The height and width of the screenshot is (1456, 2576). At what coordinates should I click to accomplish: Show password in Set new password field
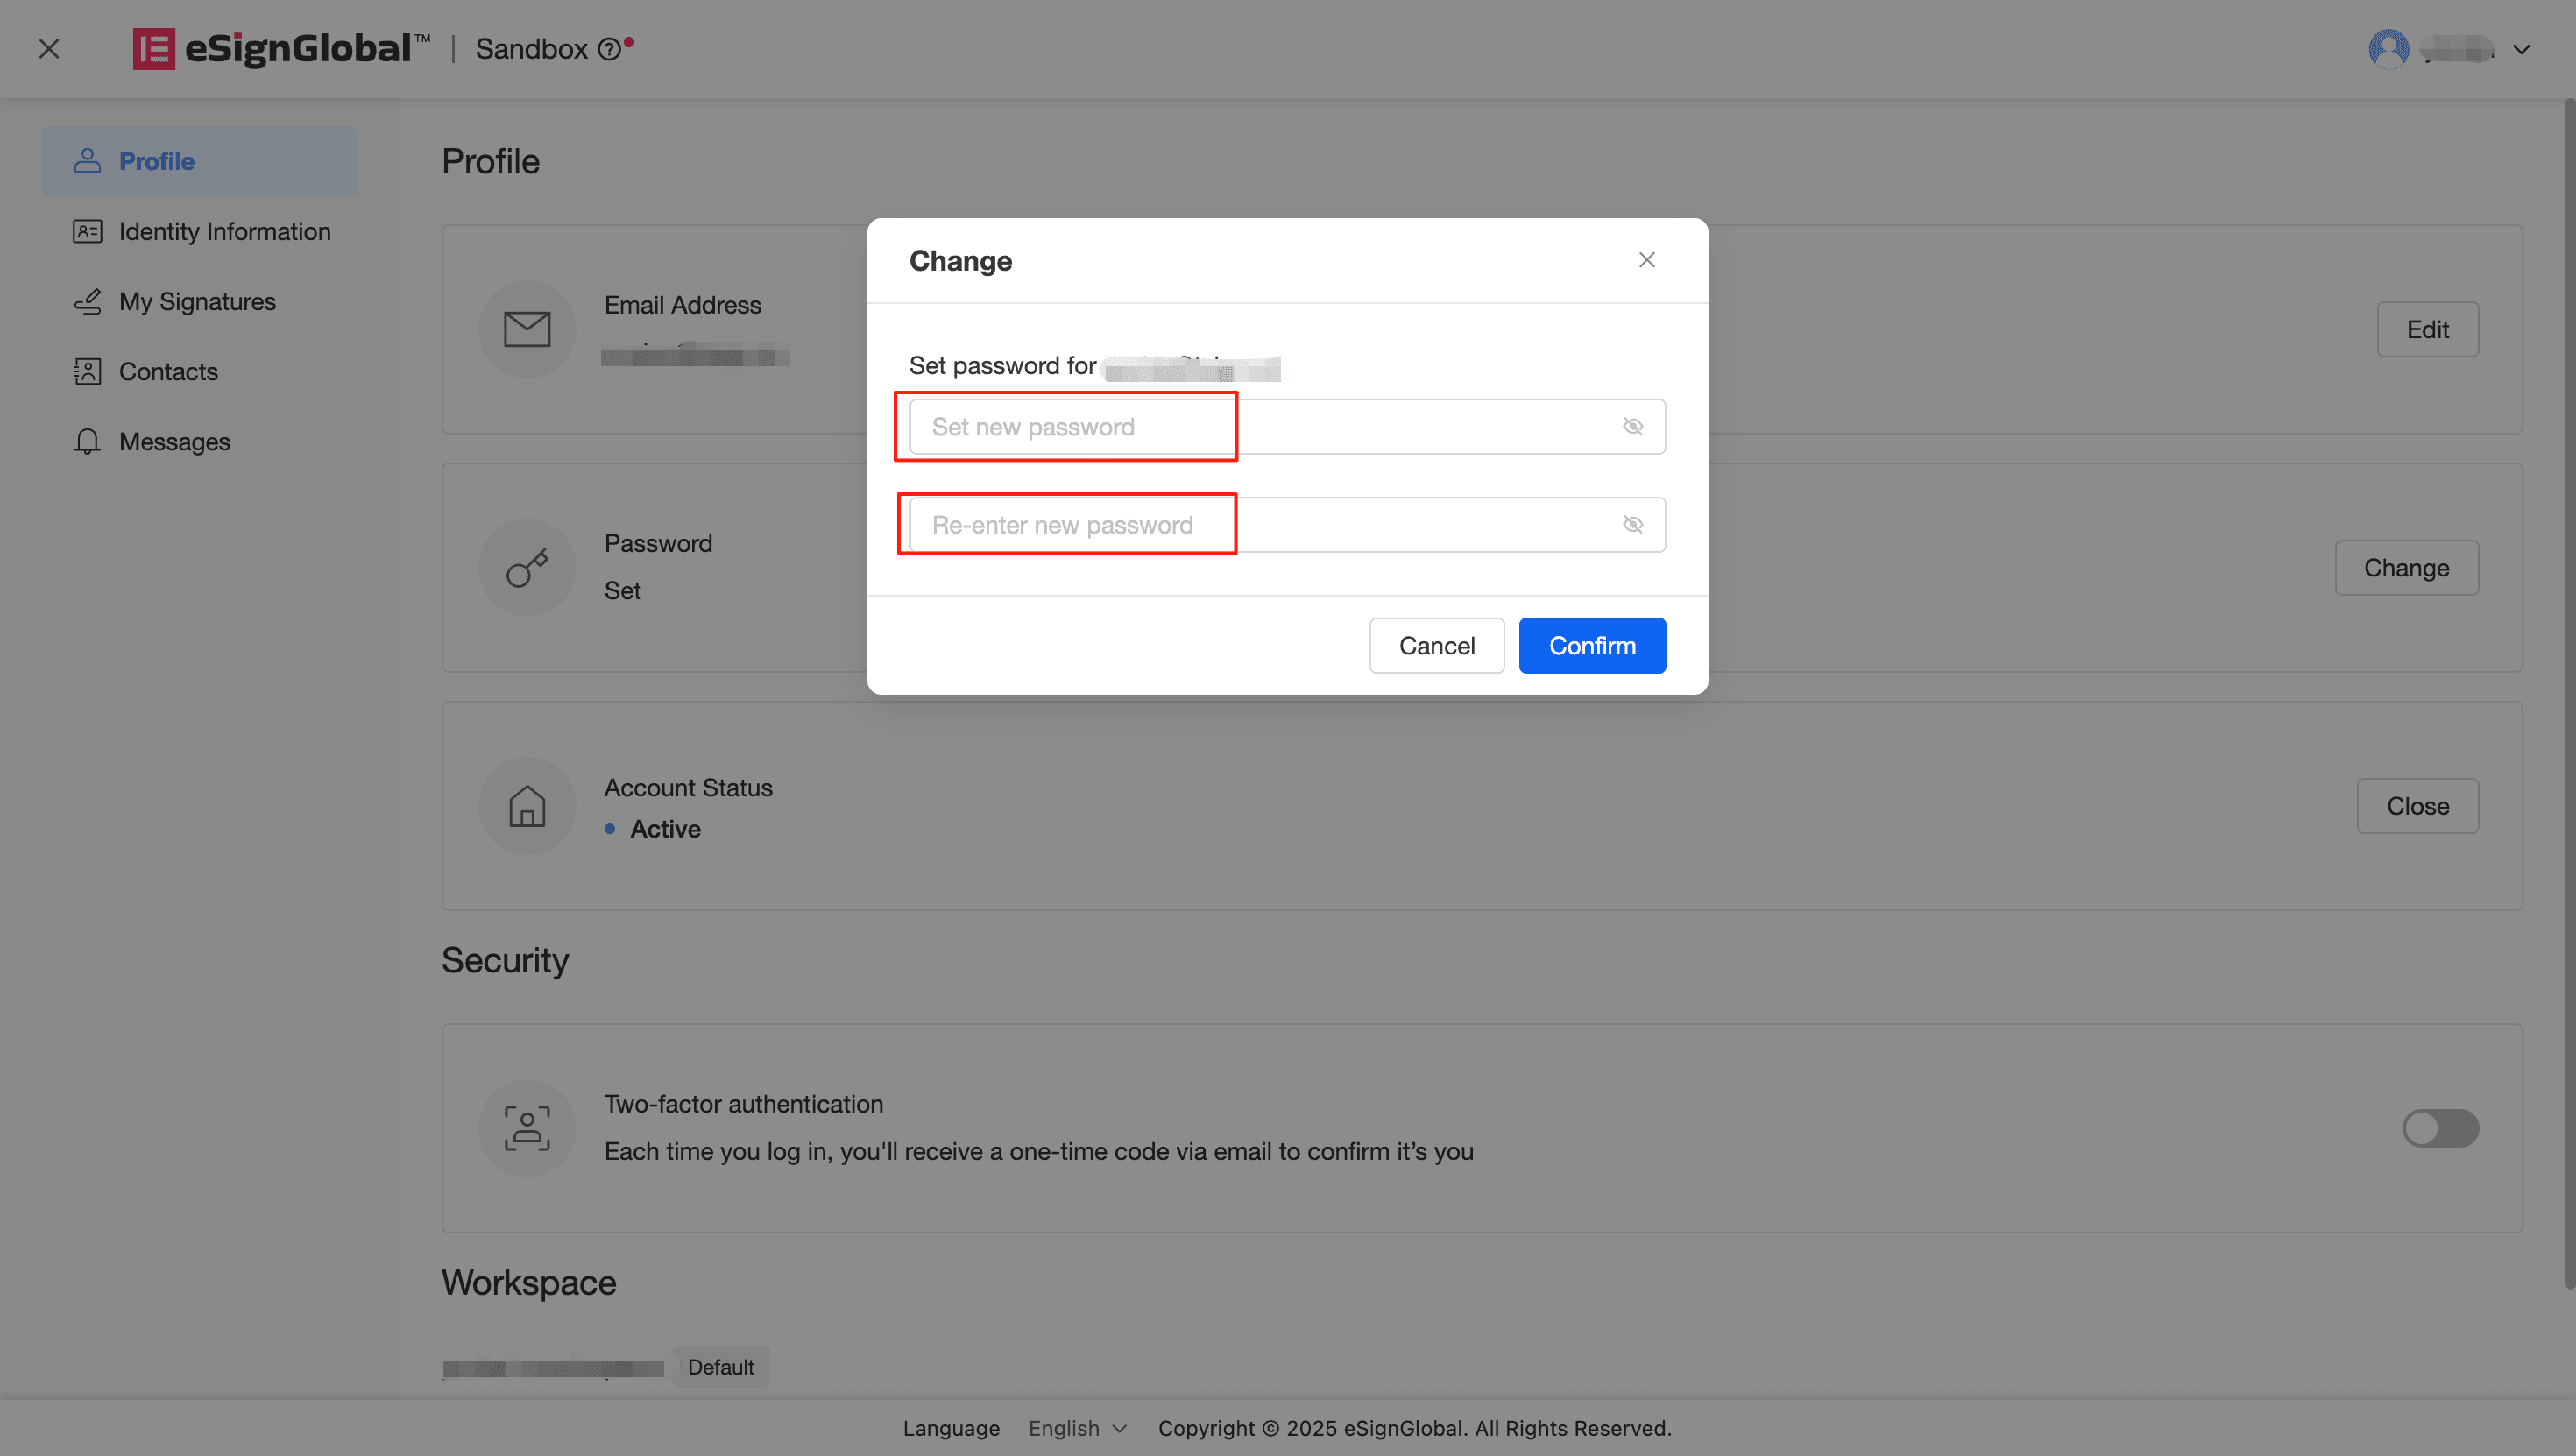[1633, 427]
